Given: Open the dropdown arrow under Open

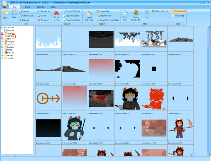Looking at the screenshot, I should click(x=5, y=20).
